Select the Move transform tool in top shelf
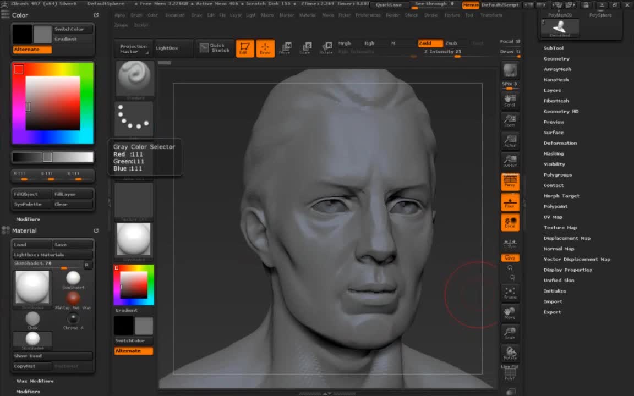Viewport: 634px width, 396px height. click(285, 48)
